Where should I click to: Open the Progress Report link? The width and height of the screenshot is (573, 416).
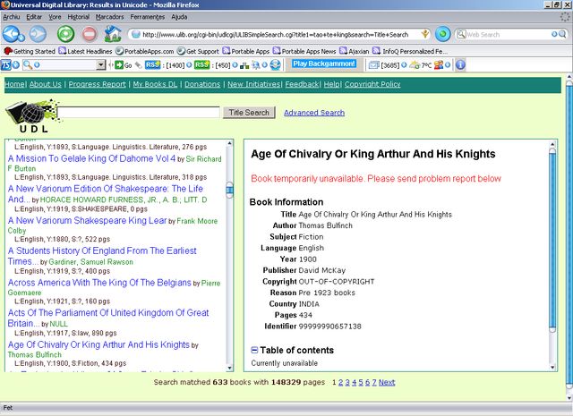97,84
